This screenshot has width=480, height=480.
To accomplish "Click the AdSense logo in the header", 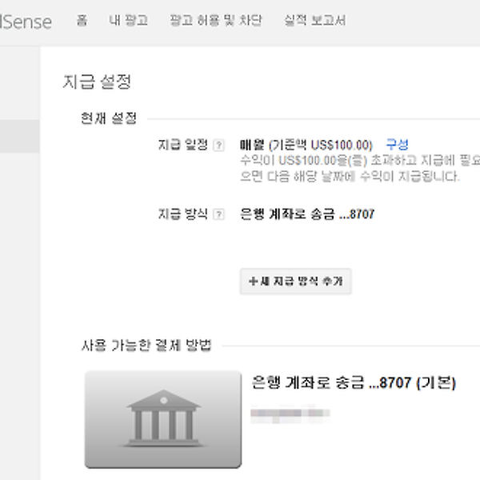I will pyautogui.click(x=24, y=22).
